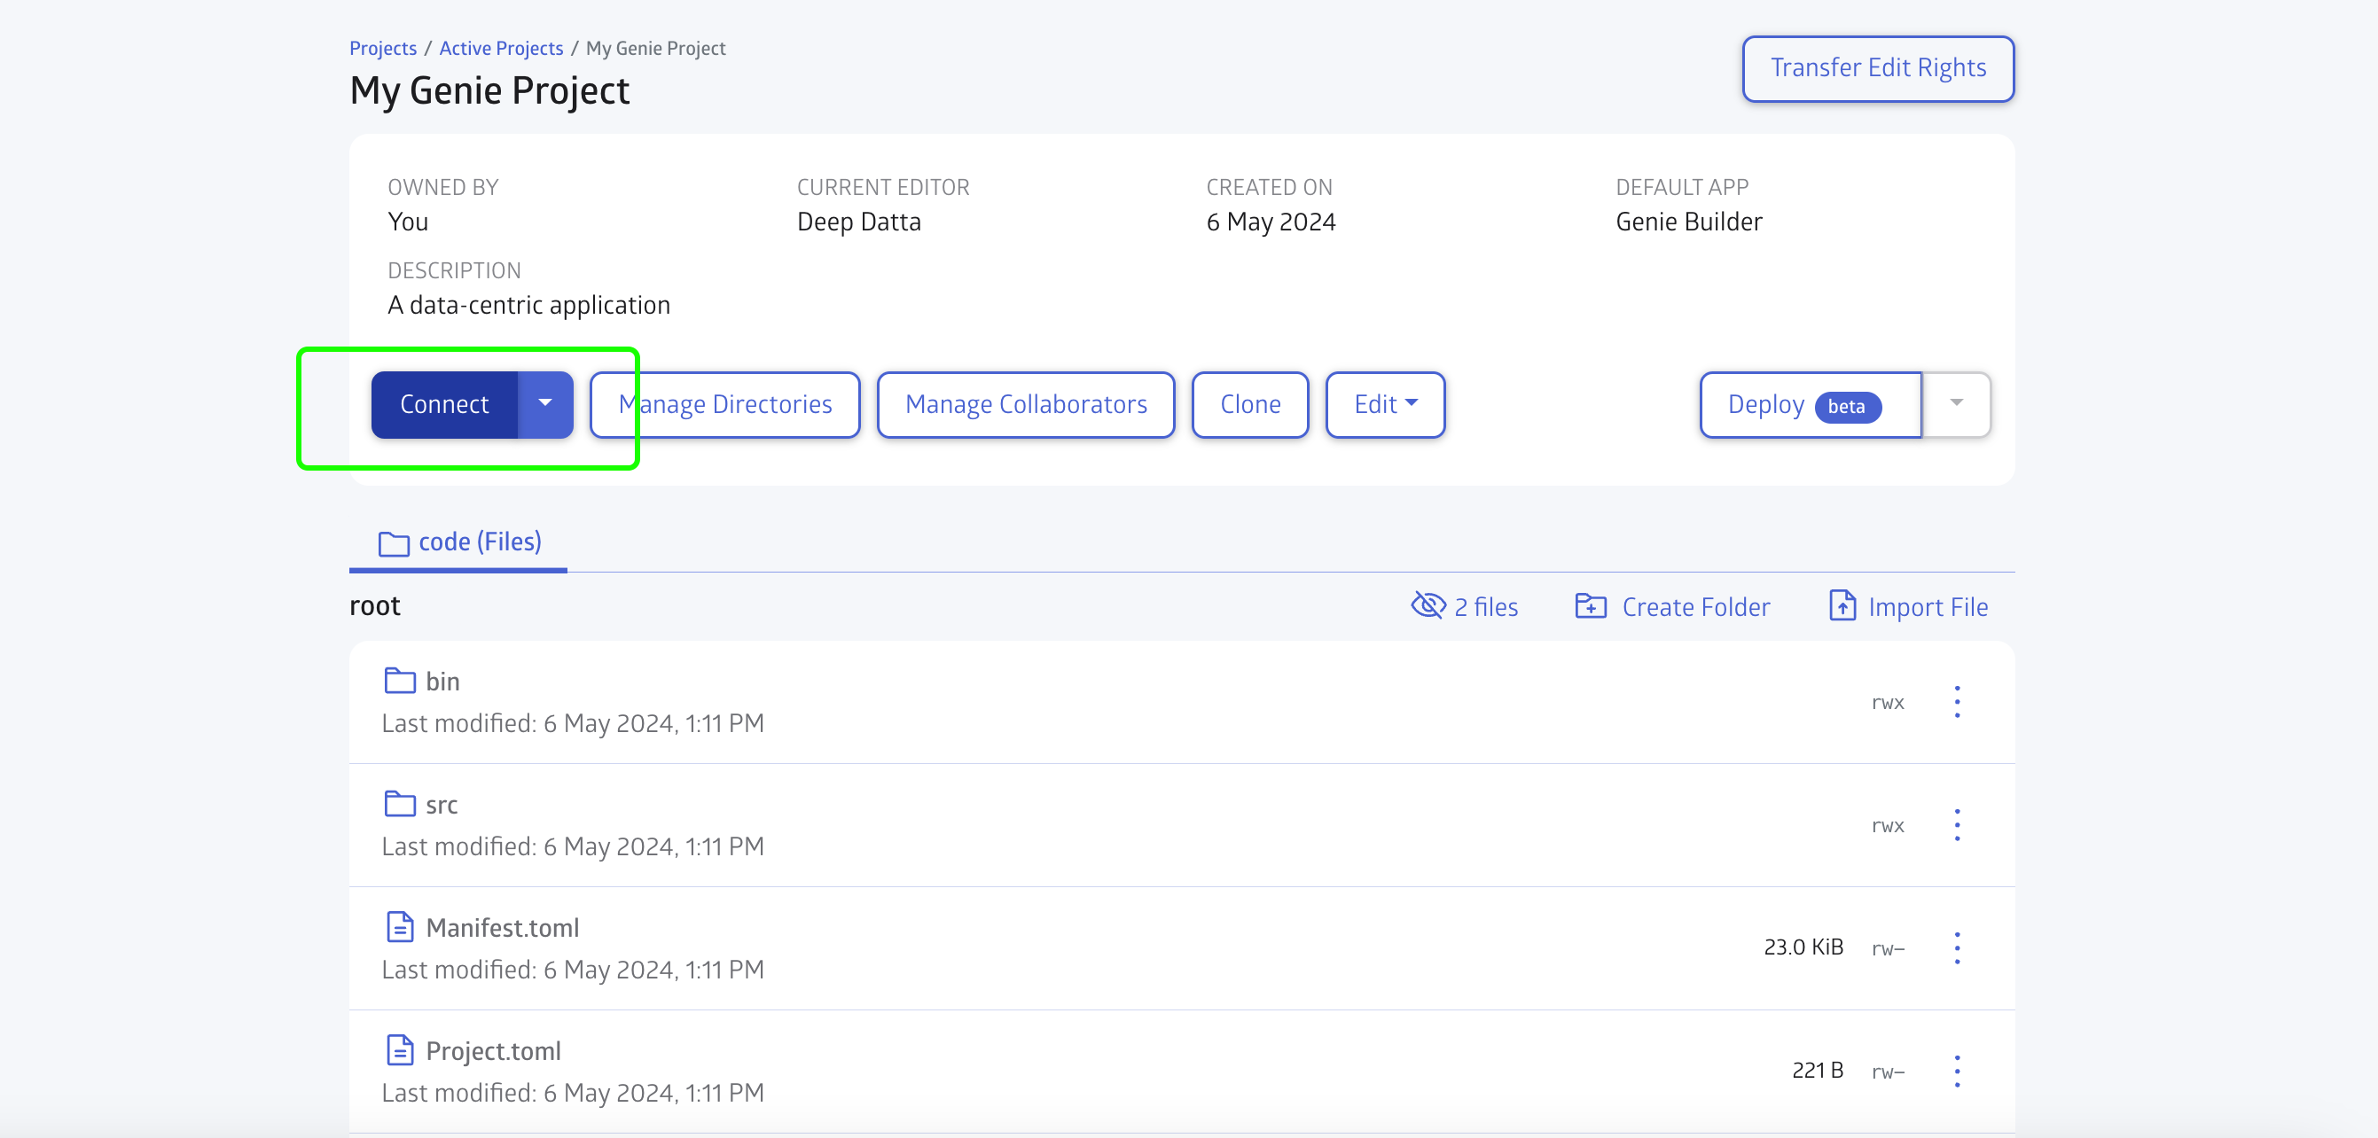This screenshot has height=1138, width=2378.
Task: Click Manage Collaborators button
Action: click(1025, 403)
